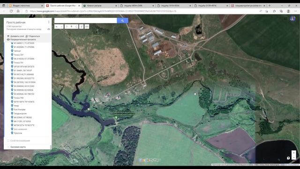This screenshot has height=169, width=300.
Task: Open the Google account avatar
Action: point(292,19)
